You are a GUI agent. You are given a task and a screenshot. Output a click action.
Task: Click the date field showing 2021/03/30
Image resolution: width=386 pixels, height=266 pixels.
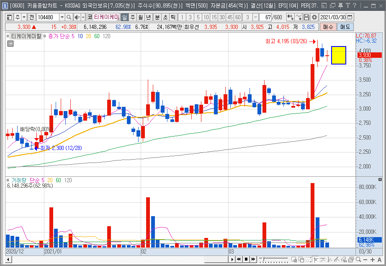click(x=333, y=17)
